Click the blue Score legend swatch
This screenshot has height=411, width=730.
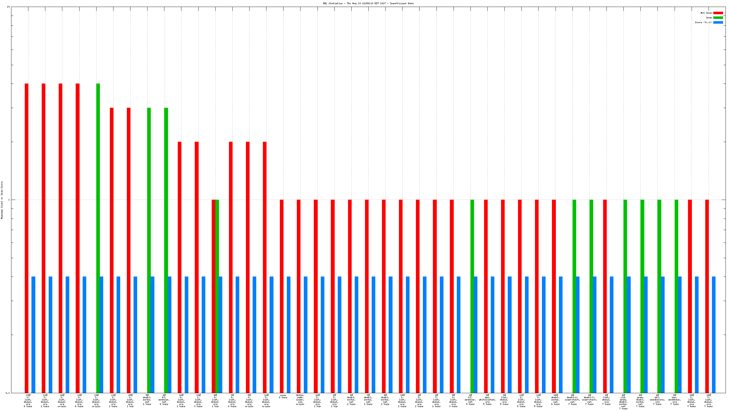click(x=718, y=22)
